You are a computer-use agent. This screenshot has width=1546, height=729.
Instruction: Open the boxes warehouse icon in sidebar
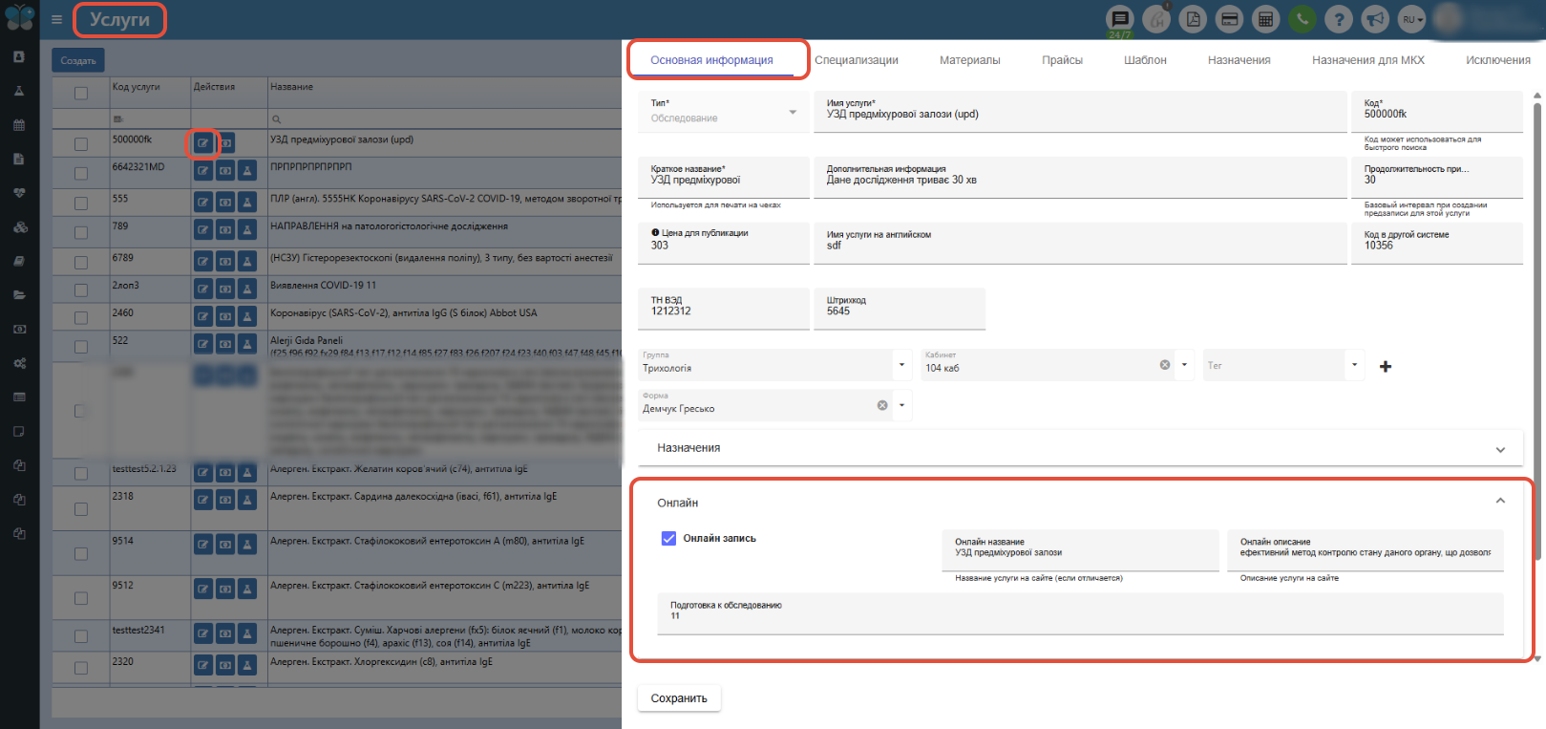tap(19, 227)
